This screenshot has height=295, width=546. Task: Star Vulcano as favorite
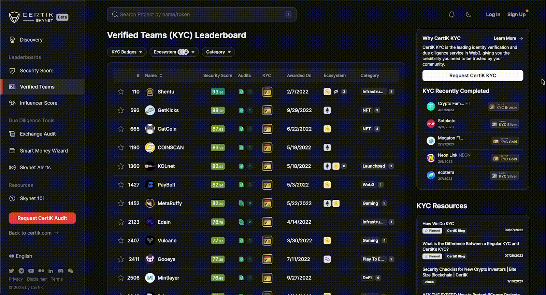tap(120, 240)
